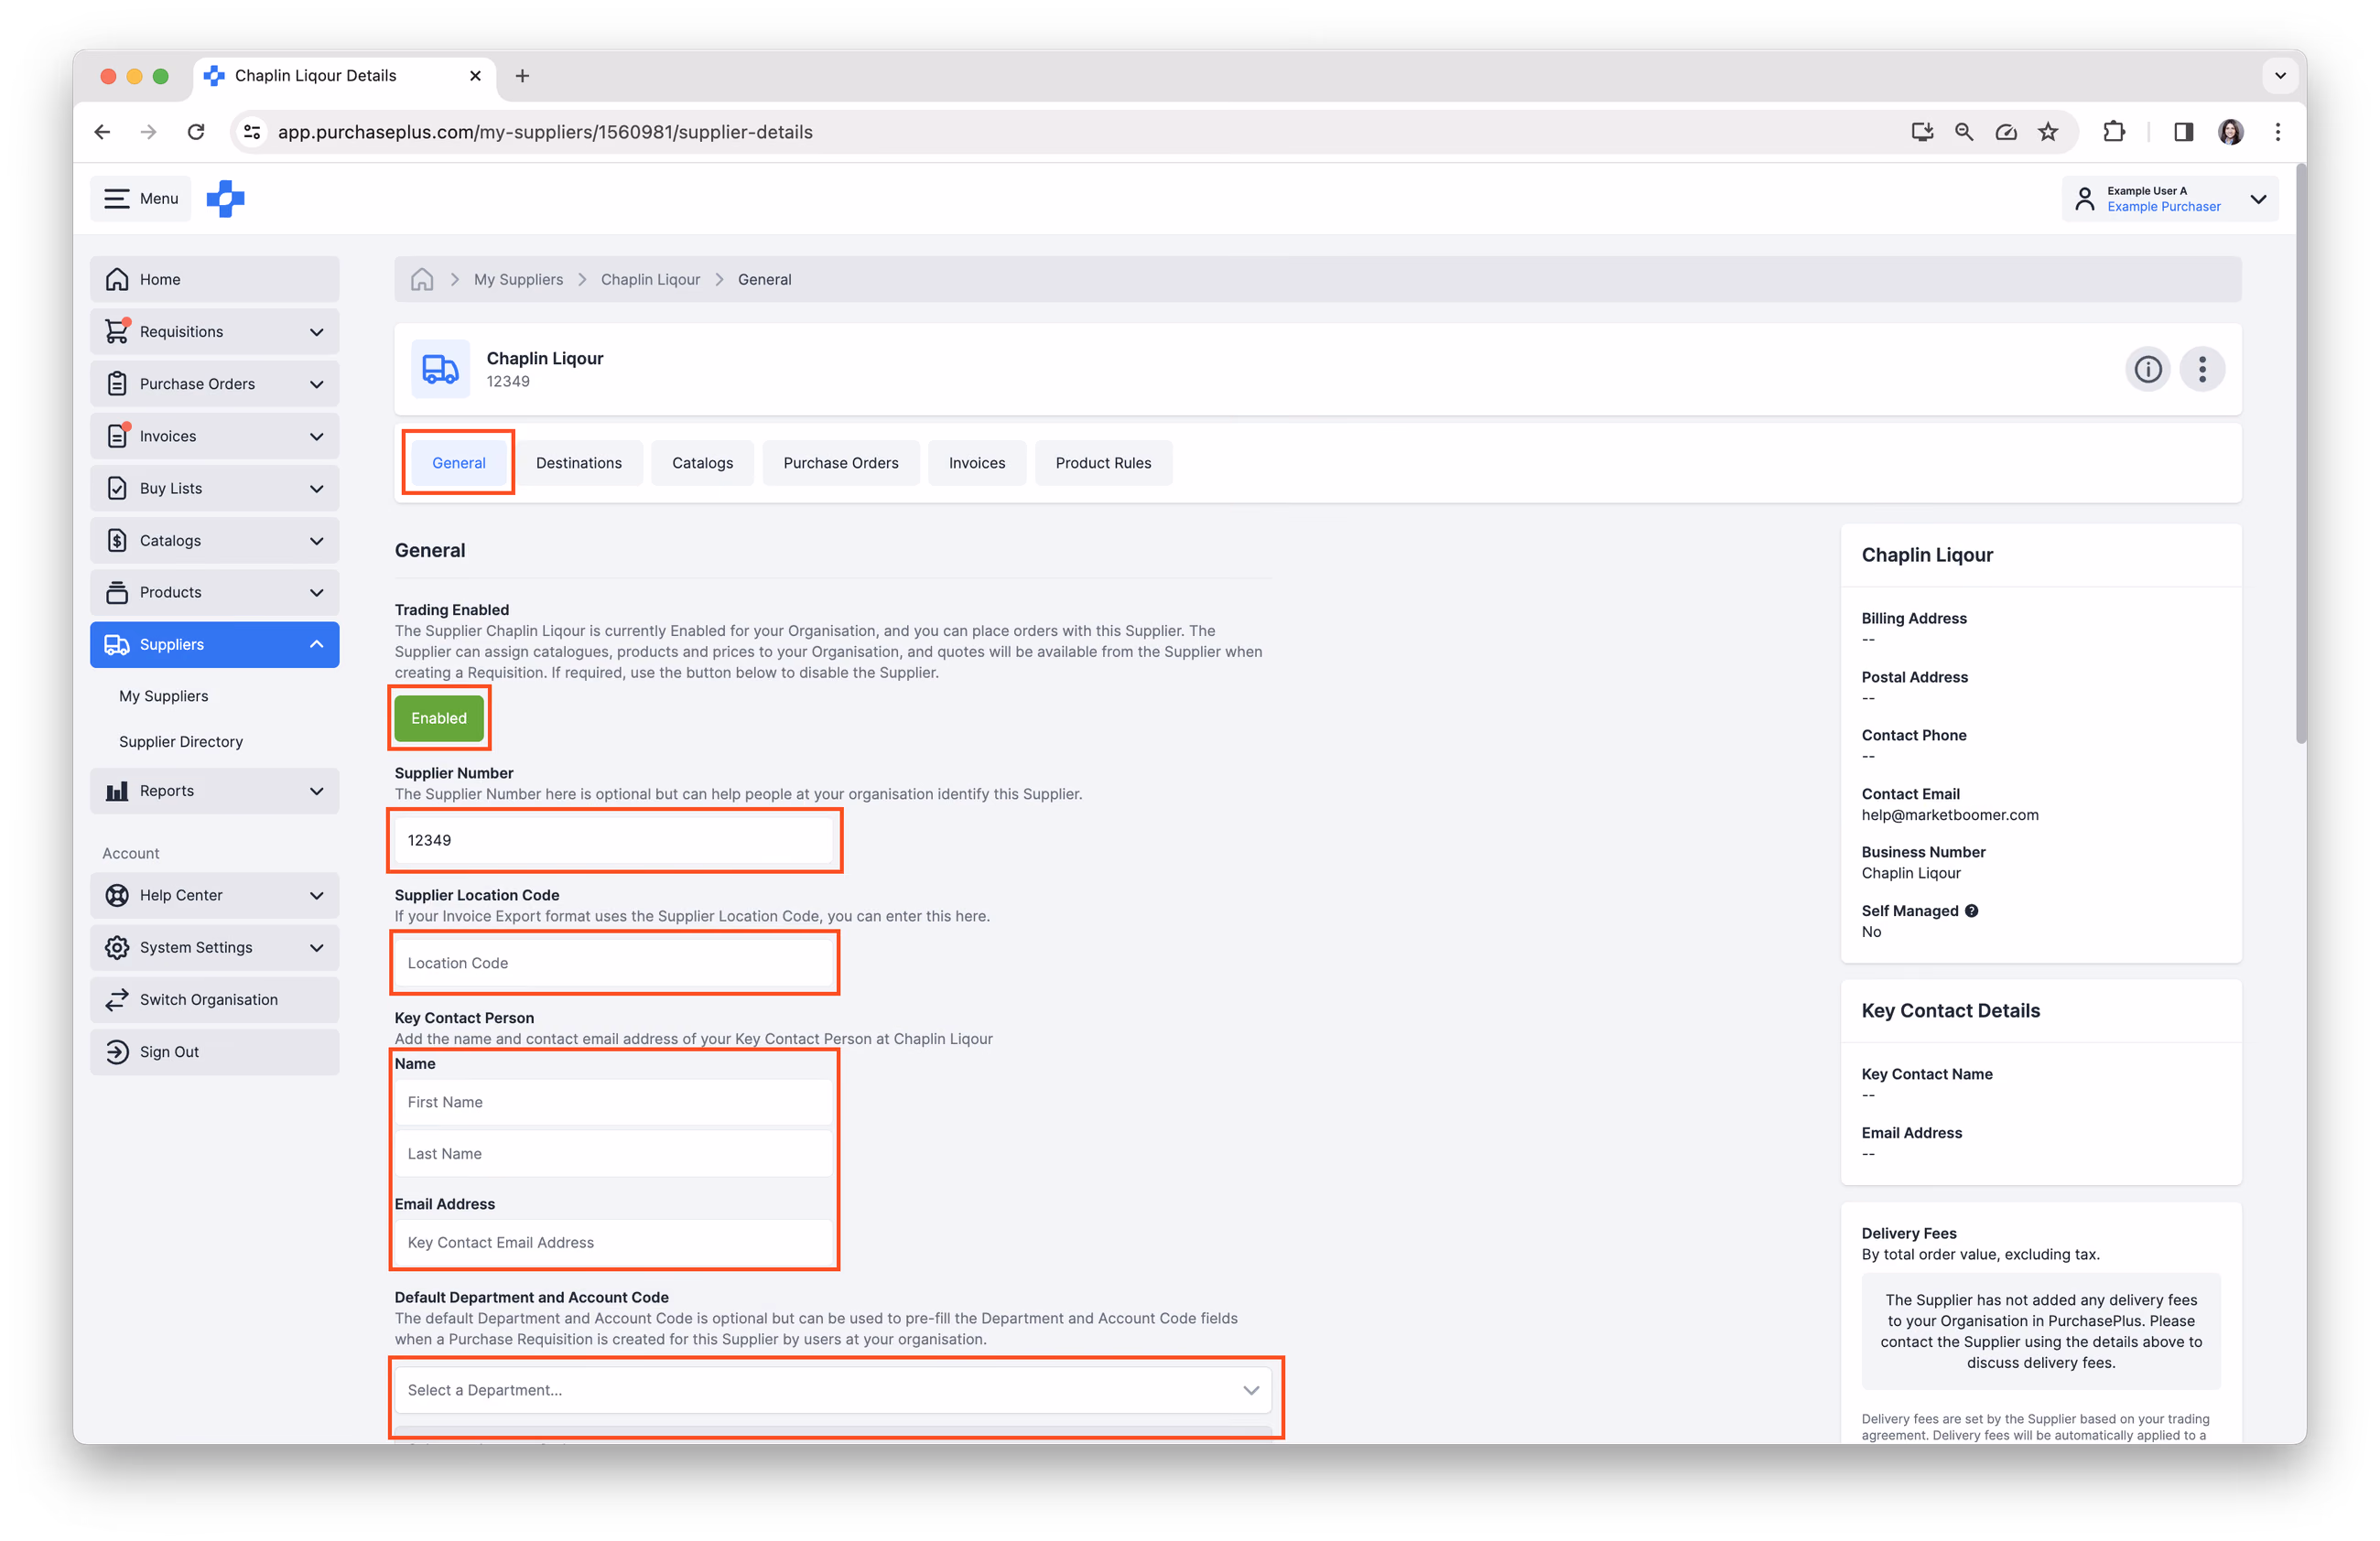The height and width of the screenshot is (1541, 2380).
Task: Toggle the browser side panel icon
Action: [x=2183, y=132]
